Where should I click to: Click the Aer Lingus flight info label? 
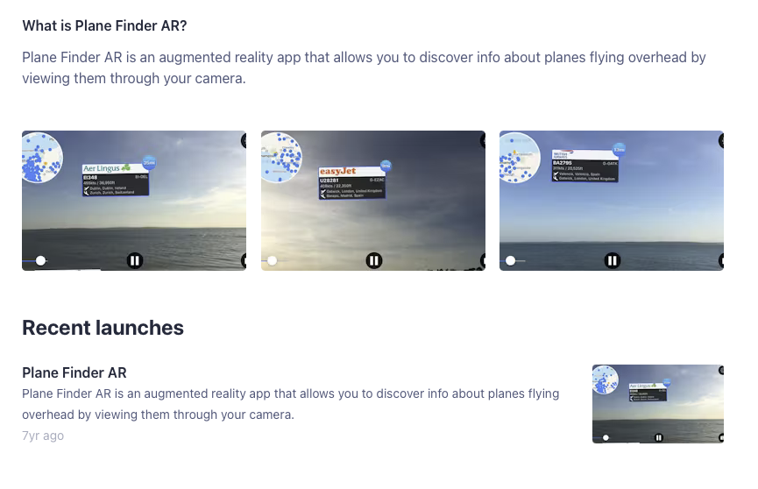[x=116, y=180]
